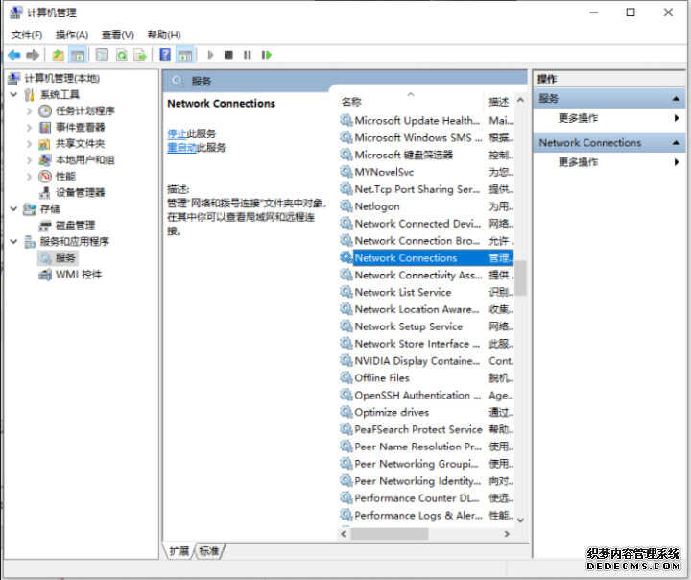This screenshot has width=691, height=580.
Task: Select the 性能 tree item
Action: point(65,176)
